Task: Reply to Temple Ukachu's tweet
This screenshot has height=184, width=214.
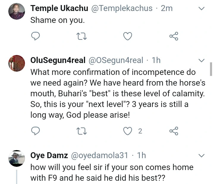Action: point(36,36)
